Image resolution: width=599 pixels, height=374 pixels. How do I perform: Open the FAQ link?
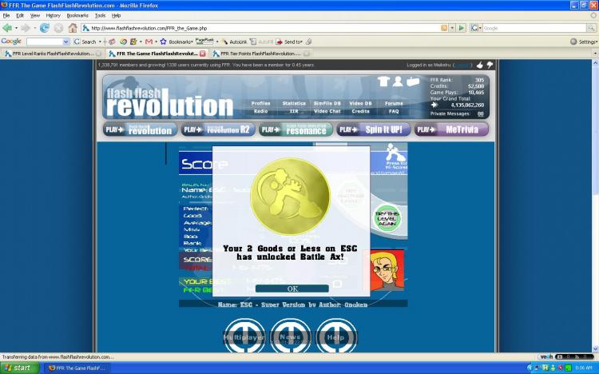(x=394, y=111)
